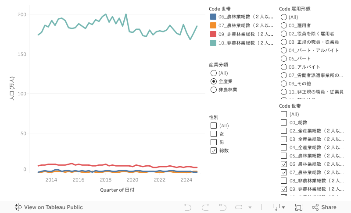Click the Tableau logo icon
Viewport: 351px width, 213px height.
18,207
